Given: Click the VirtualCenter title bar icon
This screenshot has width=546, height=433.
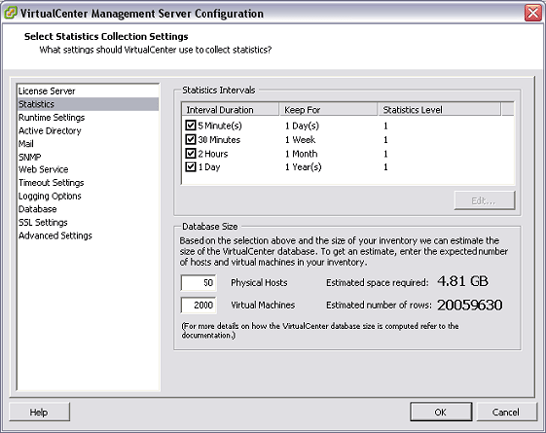Looking at the screenshot, I should click(x=11, y=13).
